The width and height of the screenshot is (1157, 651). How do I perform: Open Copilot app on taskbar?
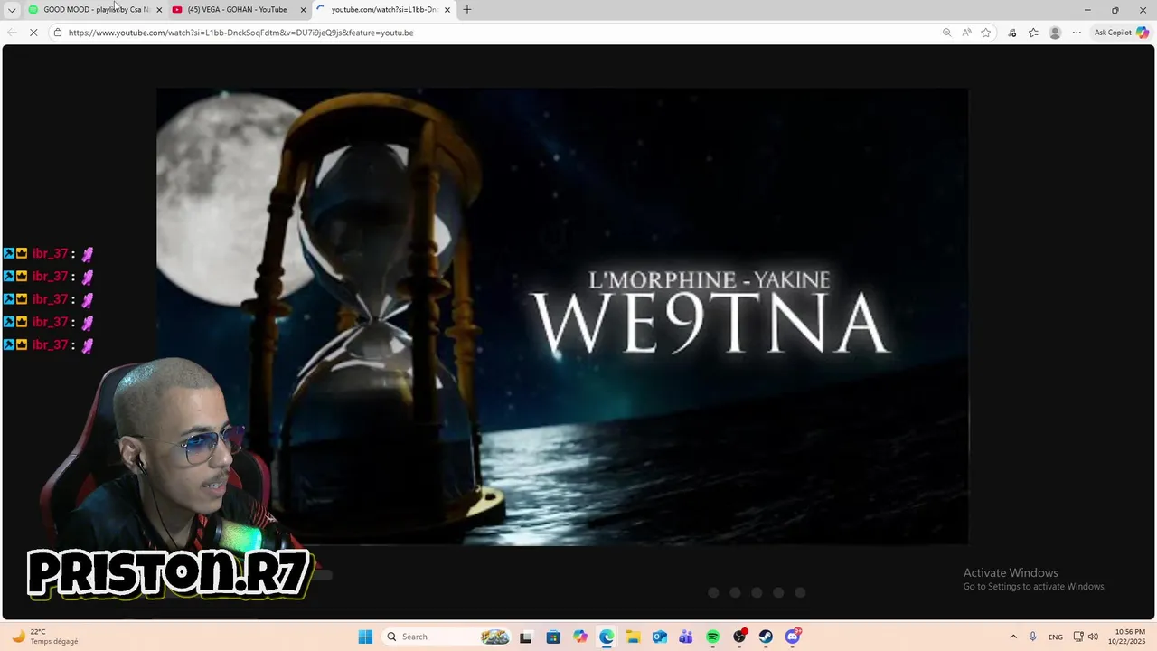click(x=580, y=637)
